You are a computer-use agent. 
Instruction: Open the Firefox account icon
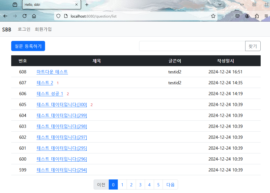[x=247, y=16]
